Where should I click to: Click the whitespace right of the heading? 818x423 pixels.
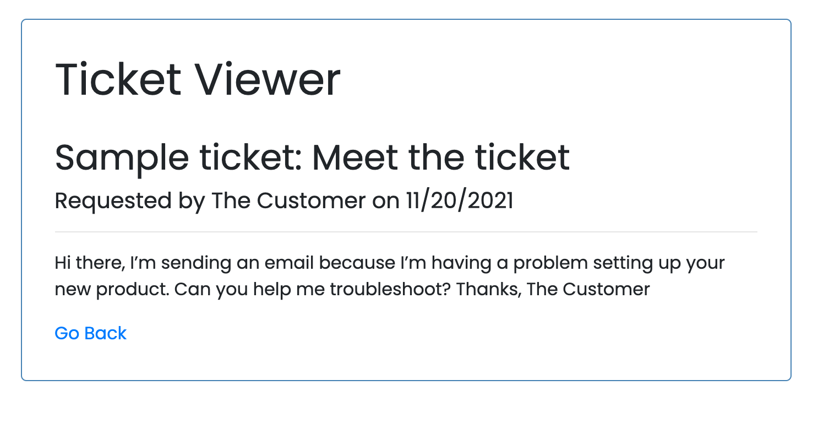(550, 79)
